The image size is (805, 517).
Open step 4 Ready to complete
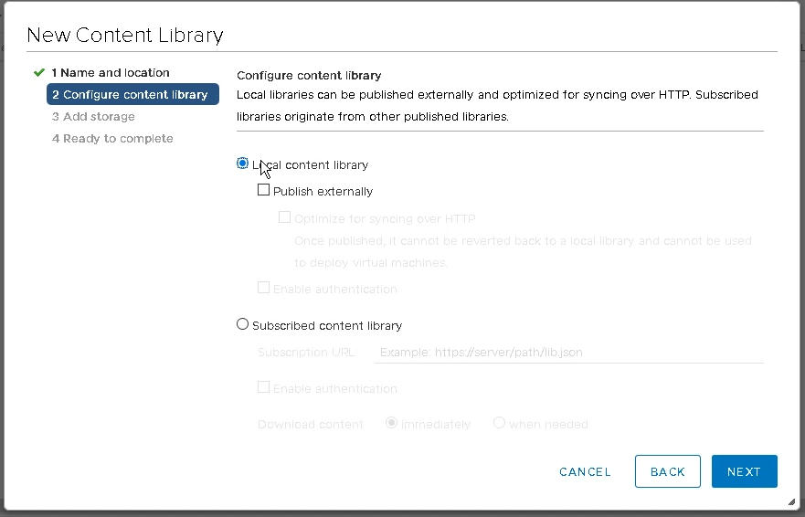click(x=112, y=139)
